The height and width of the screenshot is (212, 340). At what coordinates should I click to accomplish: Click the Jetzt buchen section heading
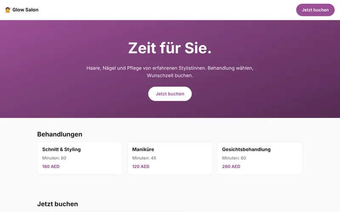tap(57, 204)
